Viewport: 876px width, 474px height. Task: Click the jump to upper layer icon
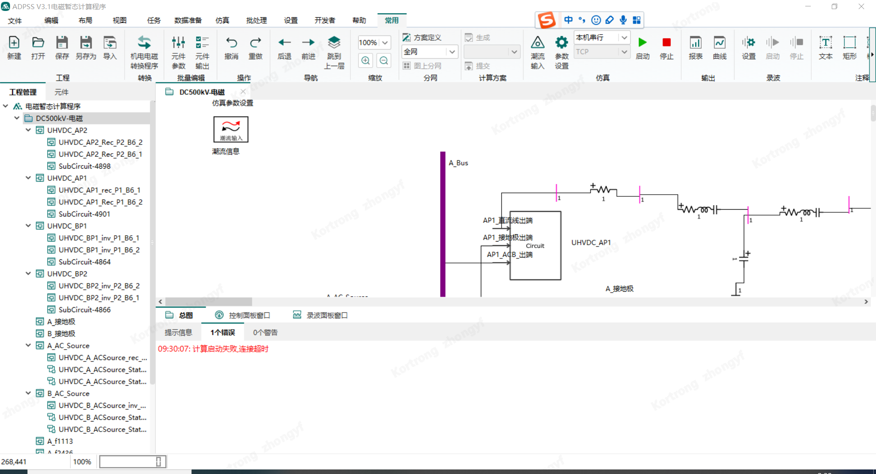[334, 43]
